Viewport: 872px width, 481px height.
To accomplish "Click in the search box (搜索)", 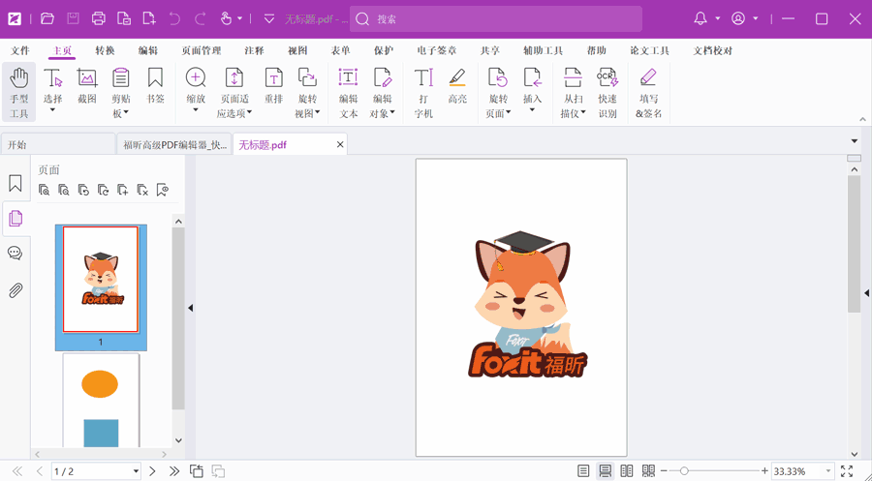I will [x=496, y=19].
